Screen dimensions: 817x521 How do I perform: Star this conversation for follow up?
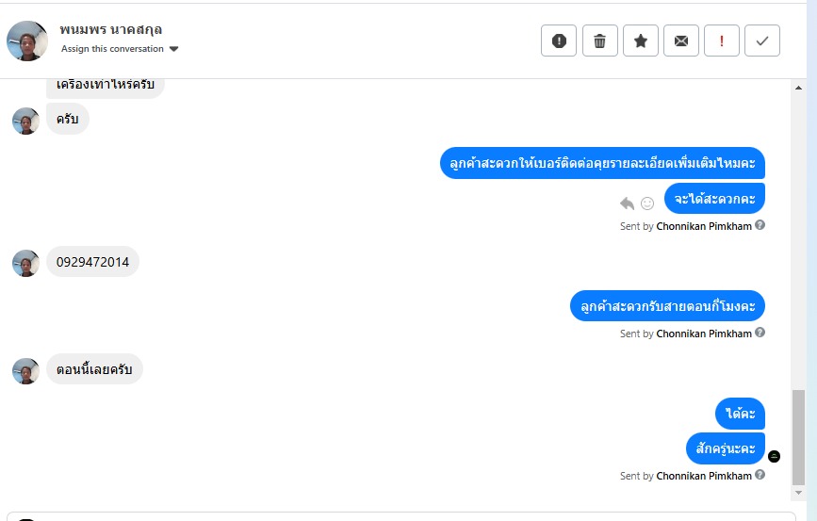(x=640, y=41)
